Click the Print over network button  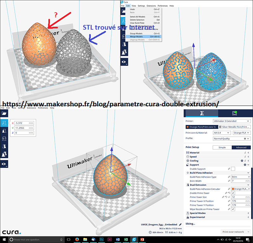pos(233,232)
